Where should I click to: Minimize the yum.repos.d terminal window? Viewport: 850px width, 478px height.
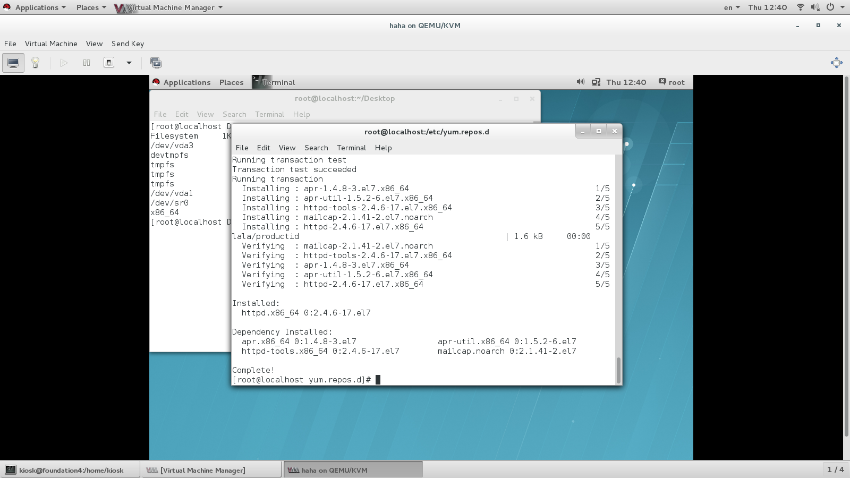583,131
